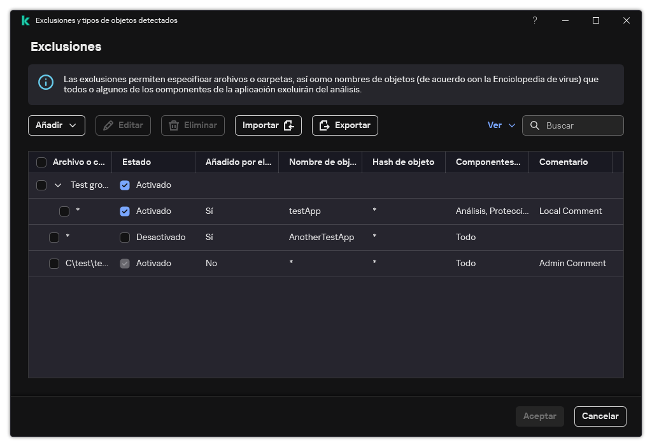
Task: Disable the Activado checkbox for testApp
Action: [x=125, y=211]
